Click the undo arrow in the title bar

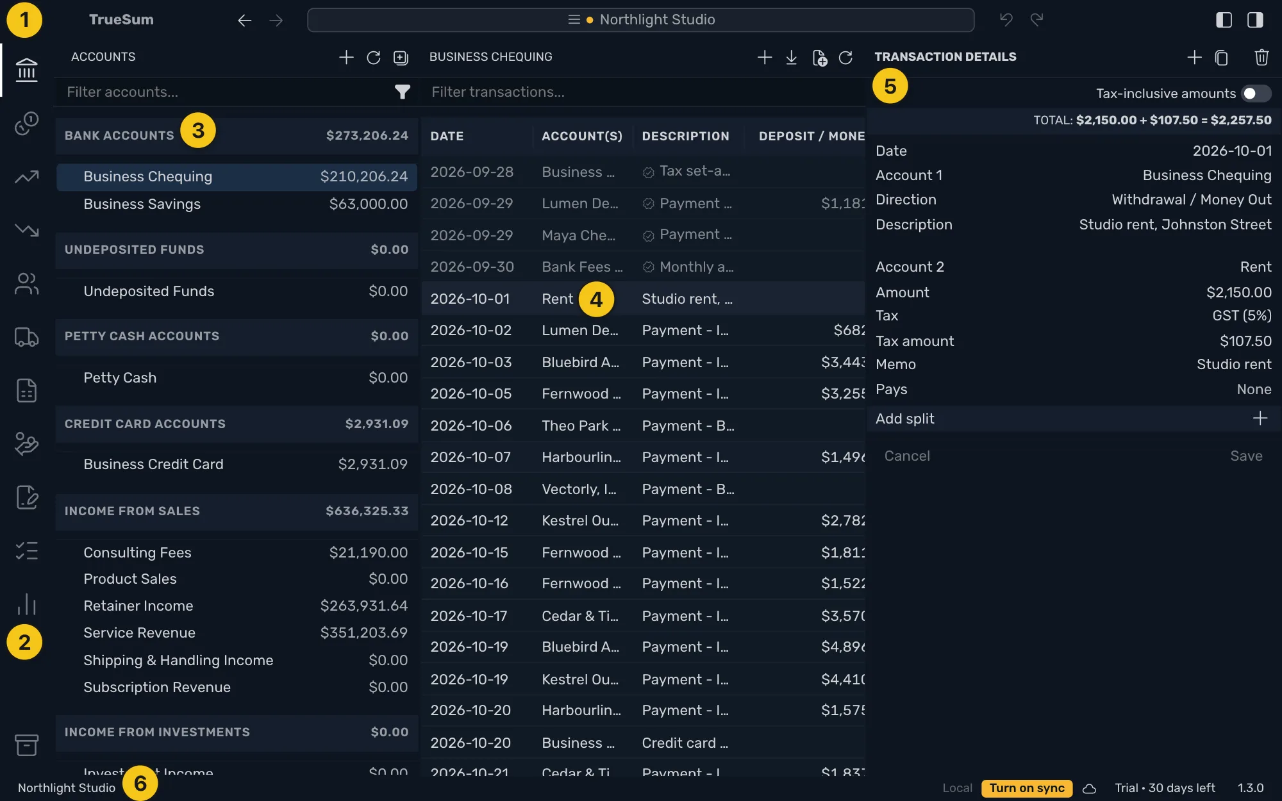(x=1006, y=20)
